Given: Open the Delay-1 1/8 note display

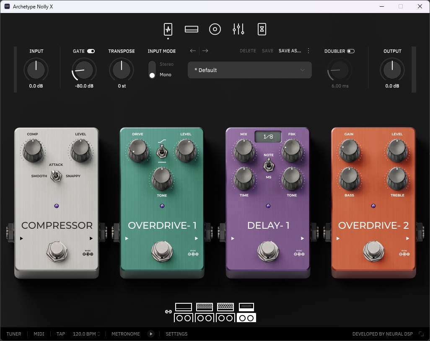Looking at the screenshot, I should (268, 137).
